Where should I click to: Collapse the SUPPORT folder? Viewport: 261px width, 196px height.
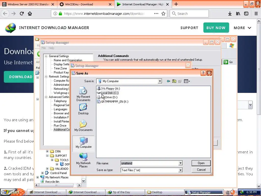[47, 156]
